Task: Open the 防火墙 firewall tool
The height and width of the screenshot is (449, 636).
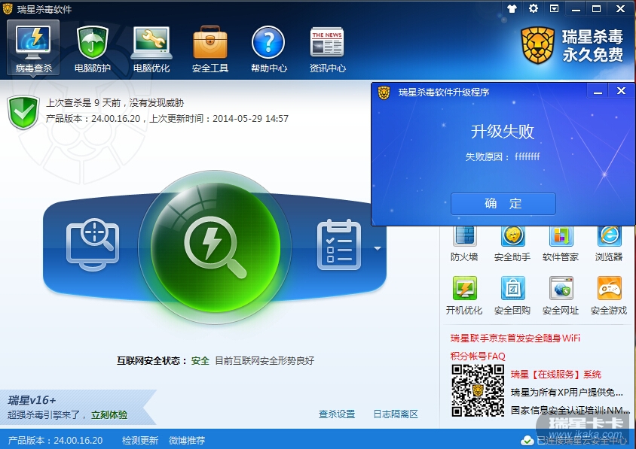Action: [464, 244]
